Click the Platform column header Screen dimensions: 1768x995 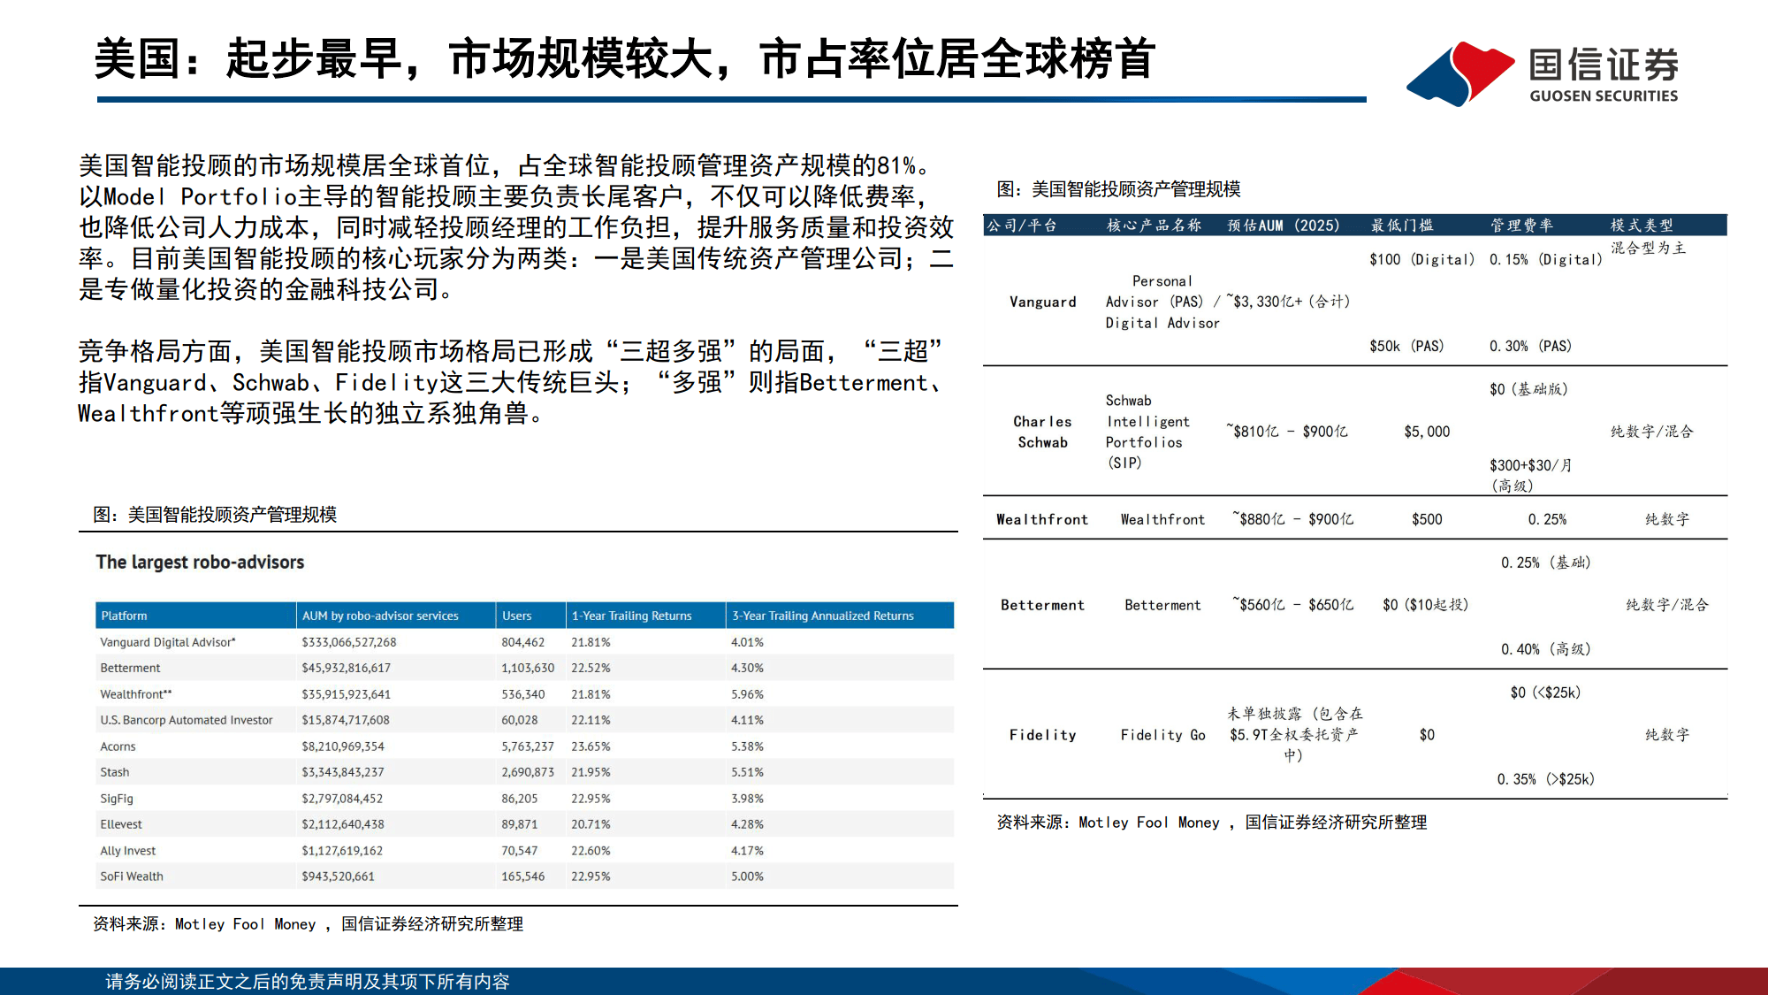pos(125,616)
